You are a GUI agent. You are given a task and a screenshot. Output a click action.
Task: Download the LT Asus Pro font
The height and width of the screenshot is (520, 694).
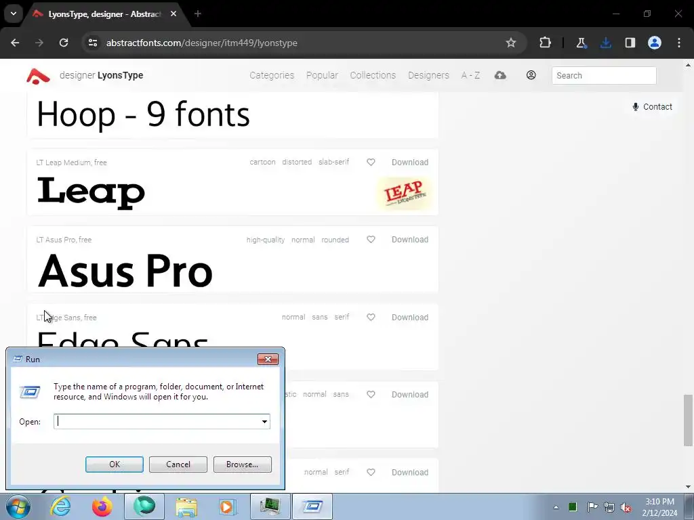pyautogui.click(x=410, y=239)
